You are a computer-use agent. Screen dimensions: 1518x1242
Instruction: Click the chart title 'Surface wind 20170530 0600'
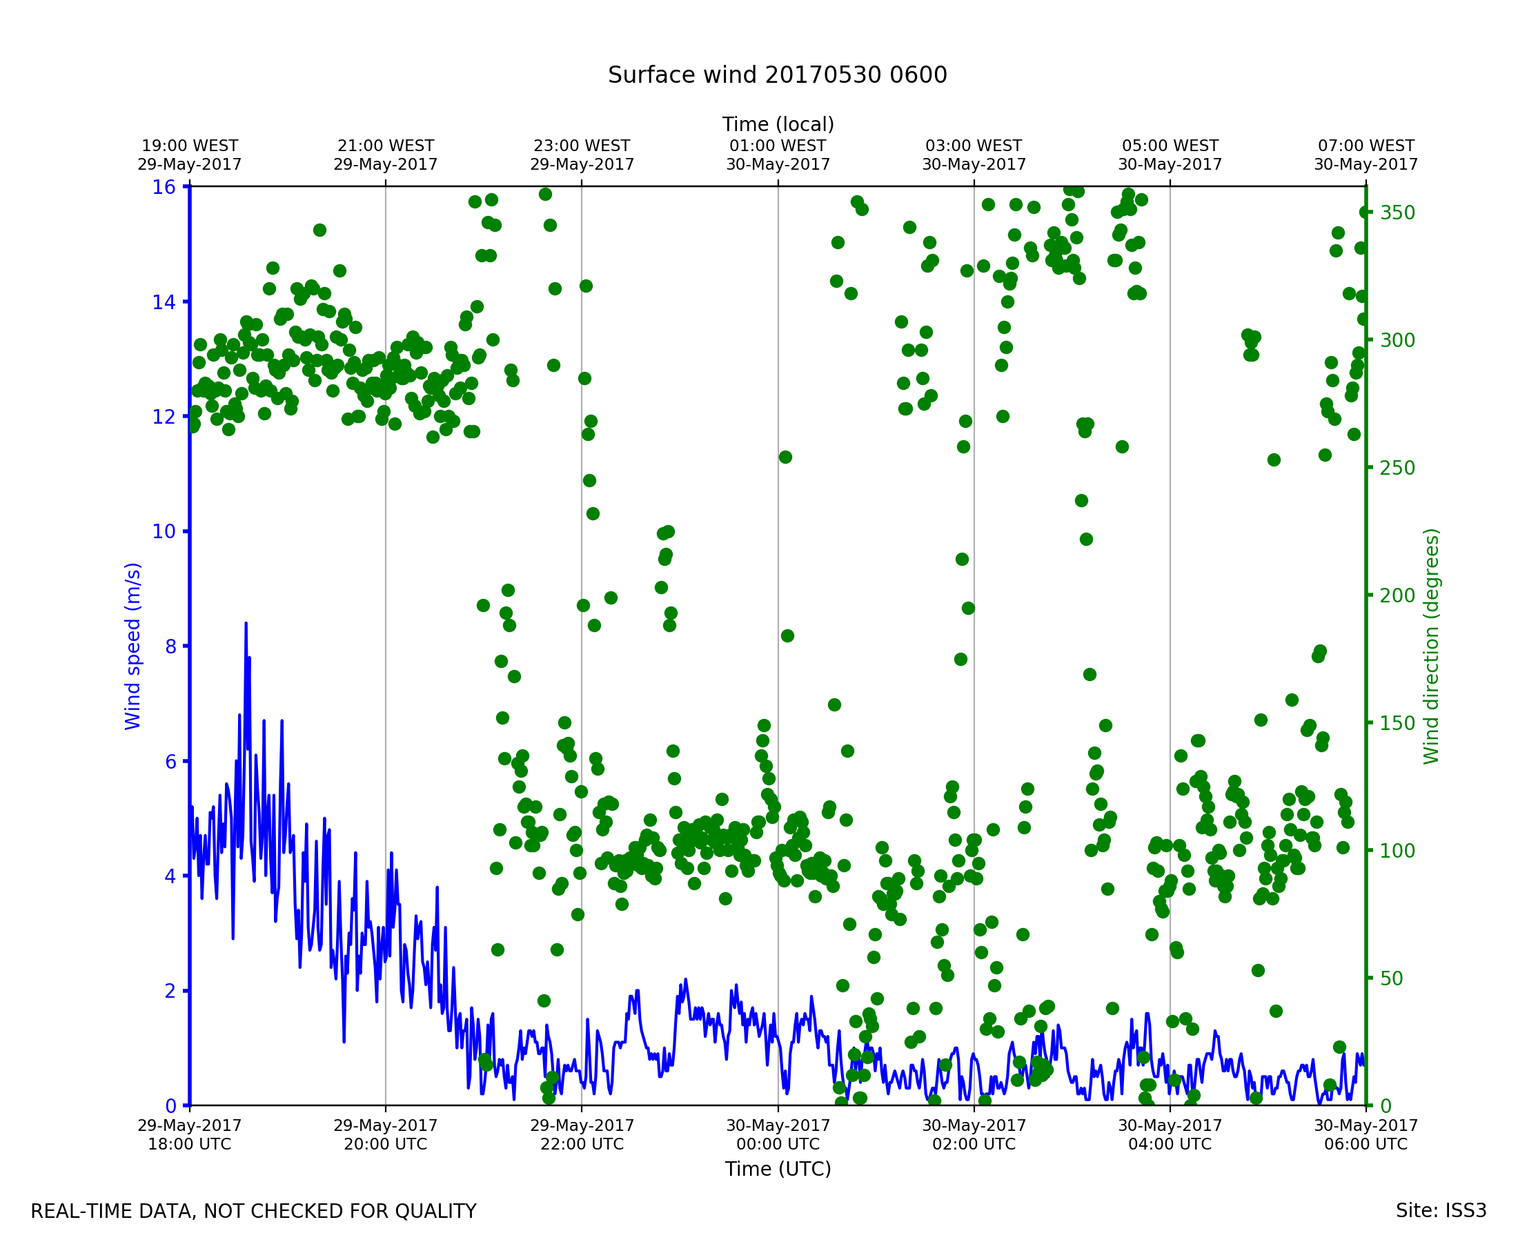(x=778, y=75)
